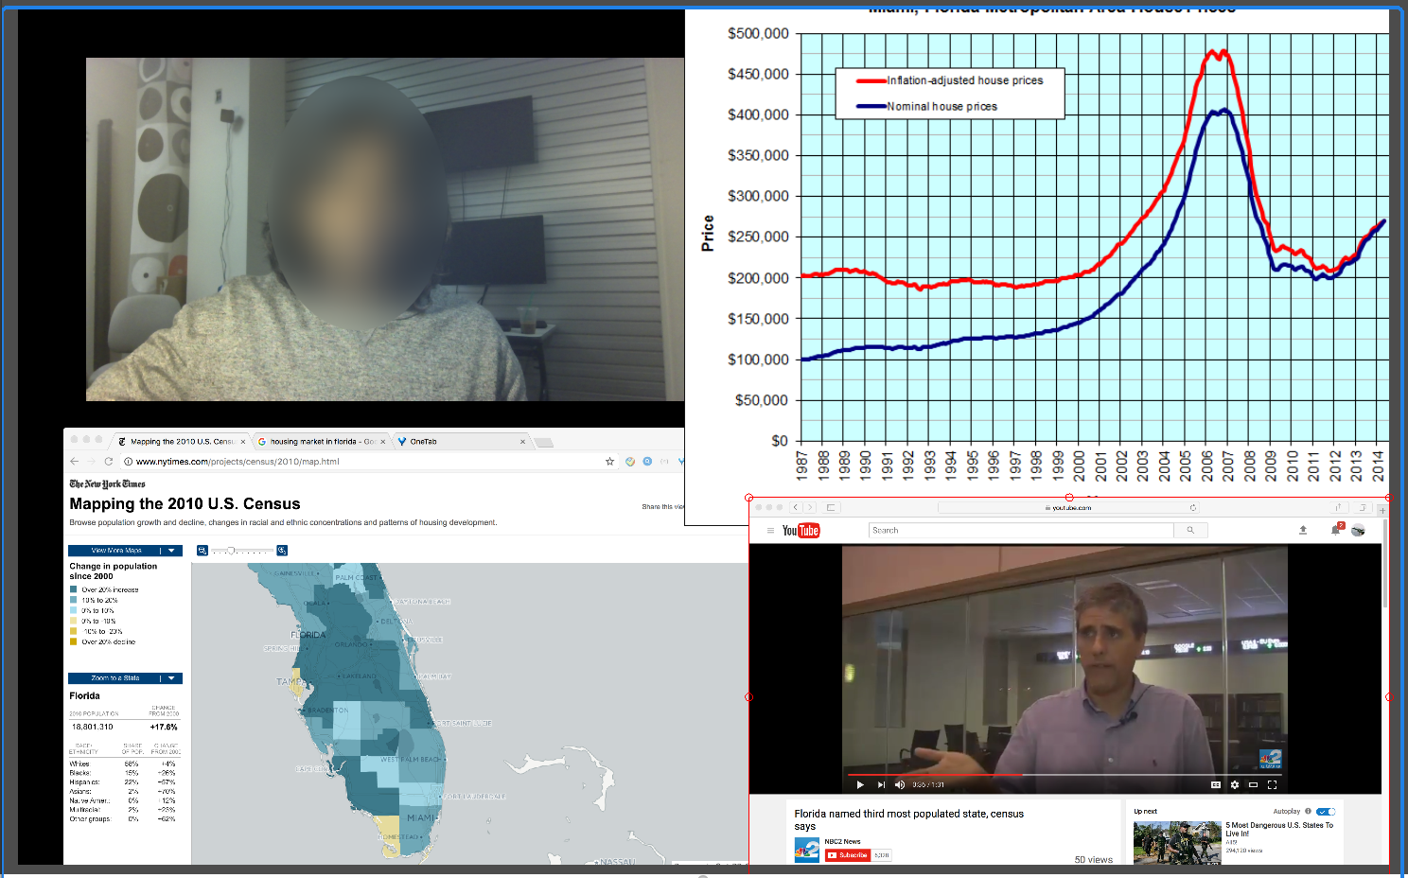Screen dimensions: 1408x878
Task: Click the Autoplay info icon
Action: pos(1309,811)
